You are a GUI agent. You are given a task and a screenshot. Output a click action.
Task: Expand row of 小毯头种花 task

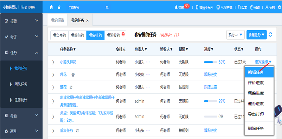[53, 62]
